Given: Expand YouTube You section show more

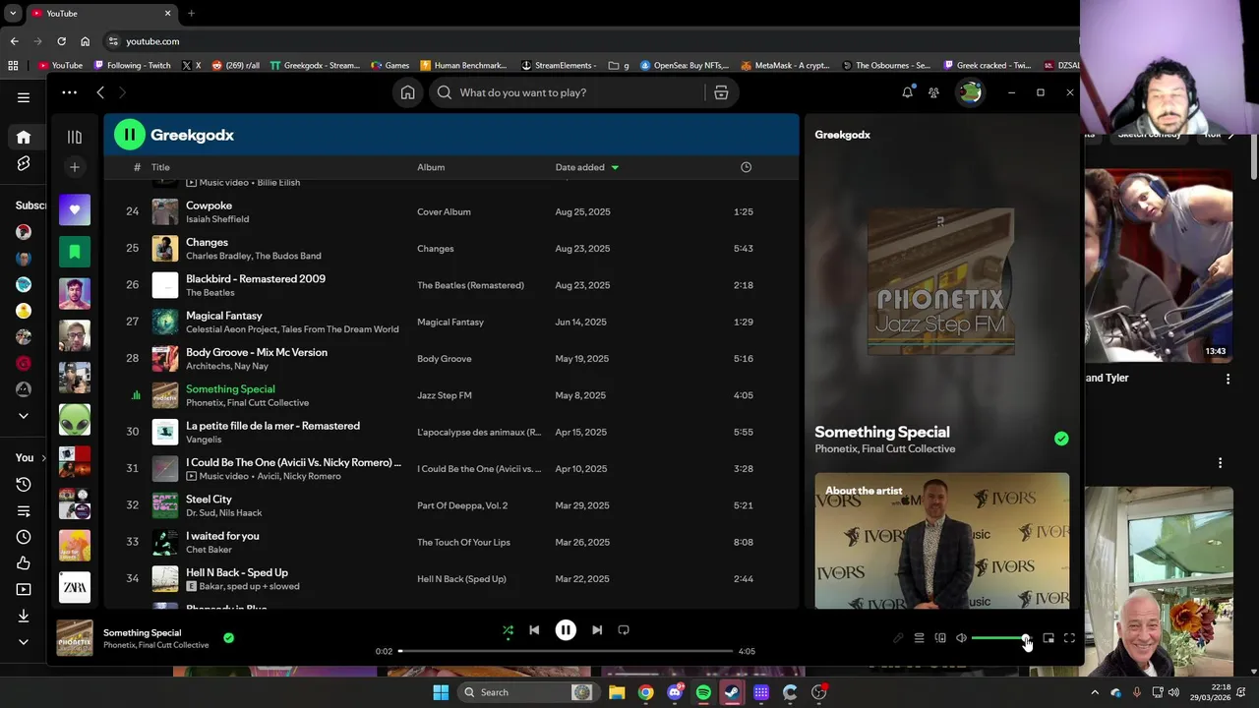Looking at the screenshot, I should pos(24,642).
